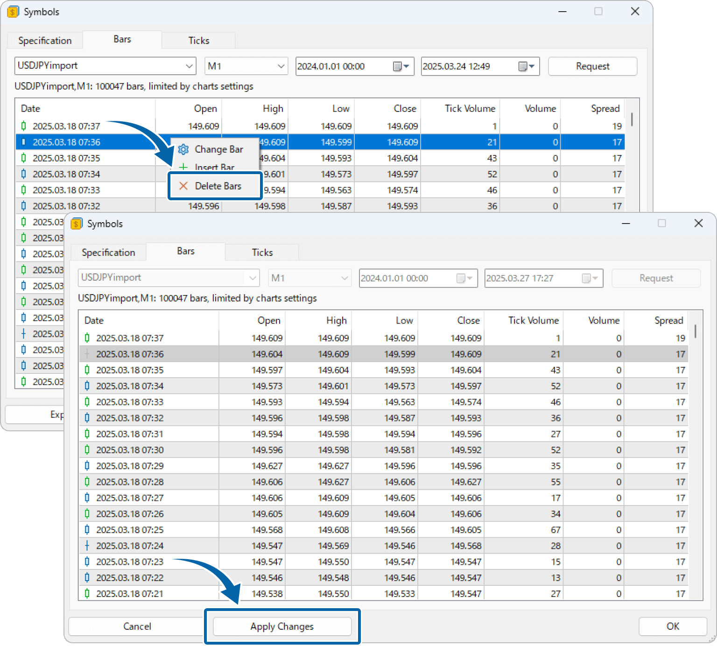Click the Cancel button in front window

tap(137, 626)
